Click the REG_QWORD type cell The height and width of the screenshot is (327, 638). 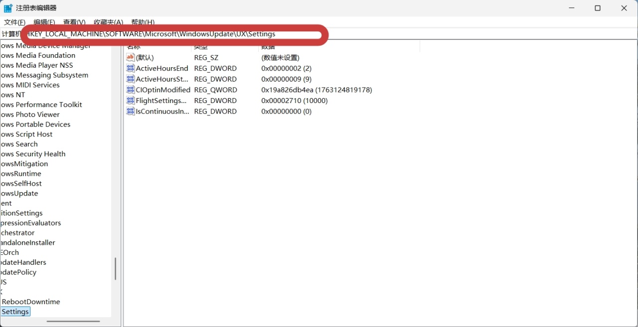tap(215, 90)
